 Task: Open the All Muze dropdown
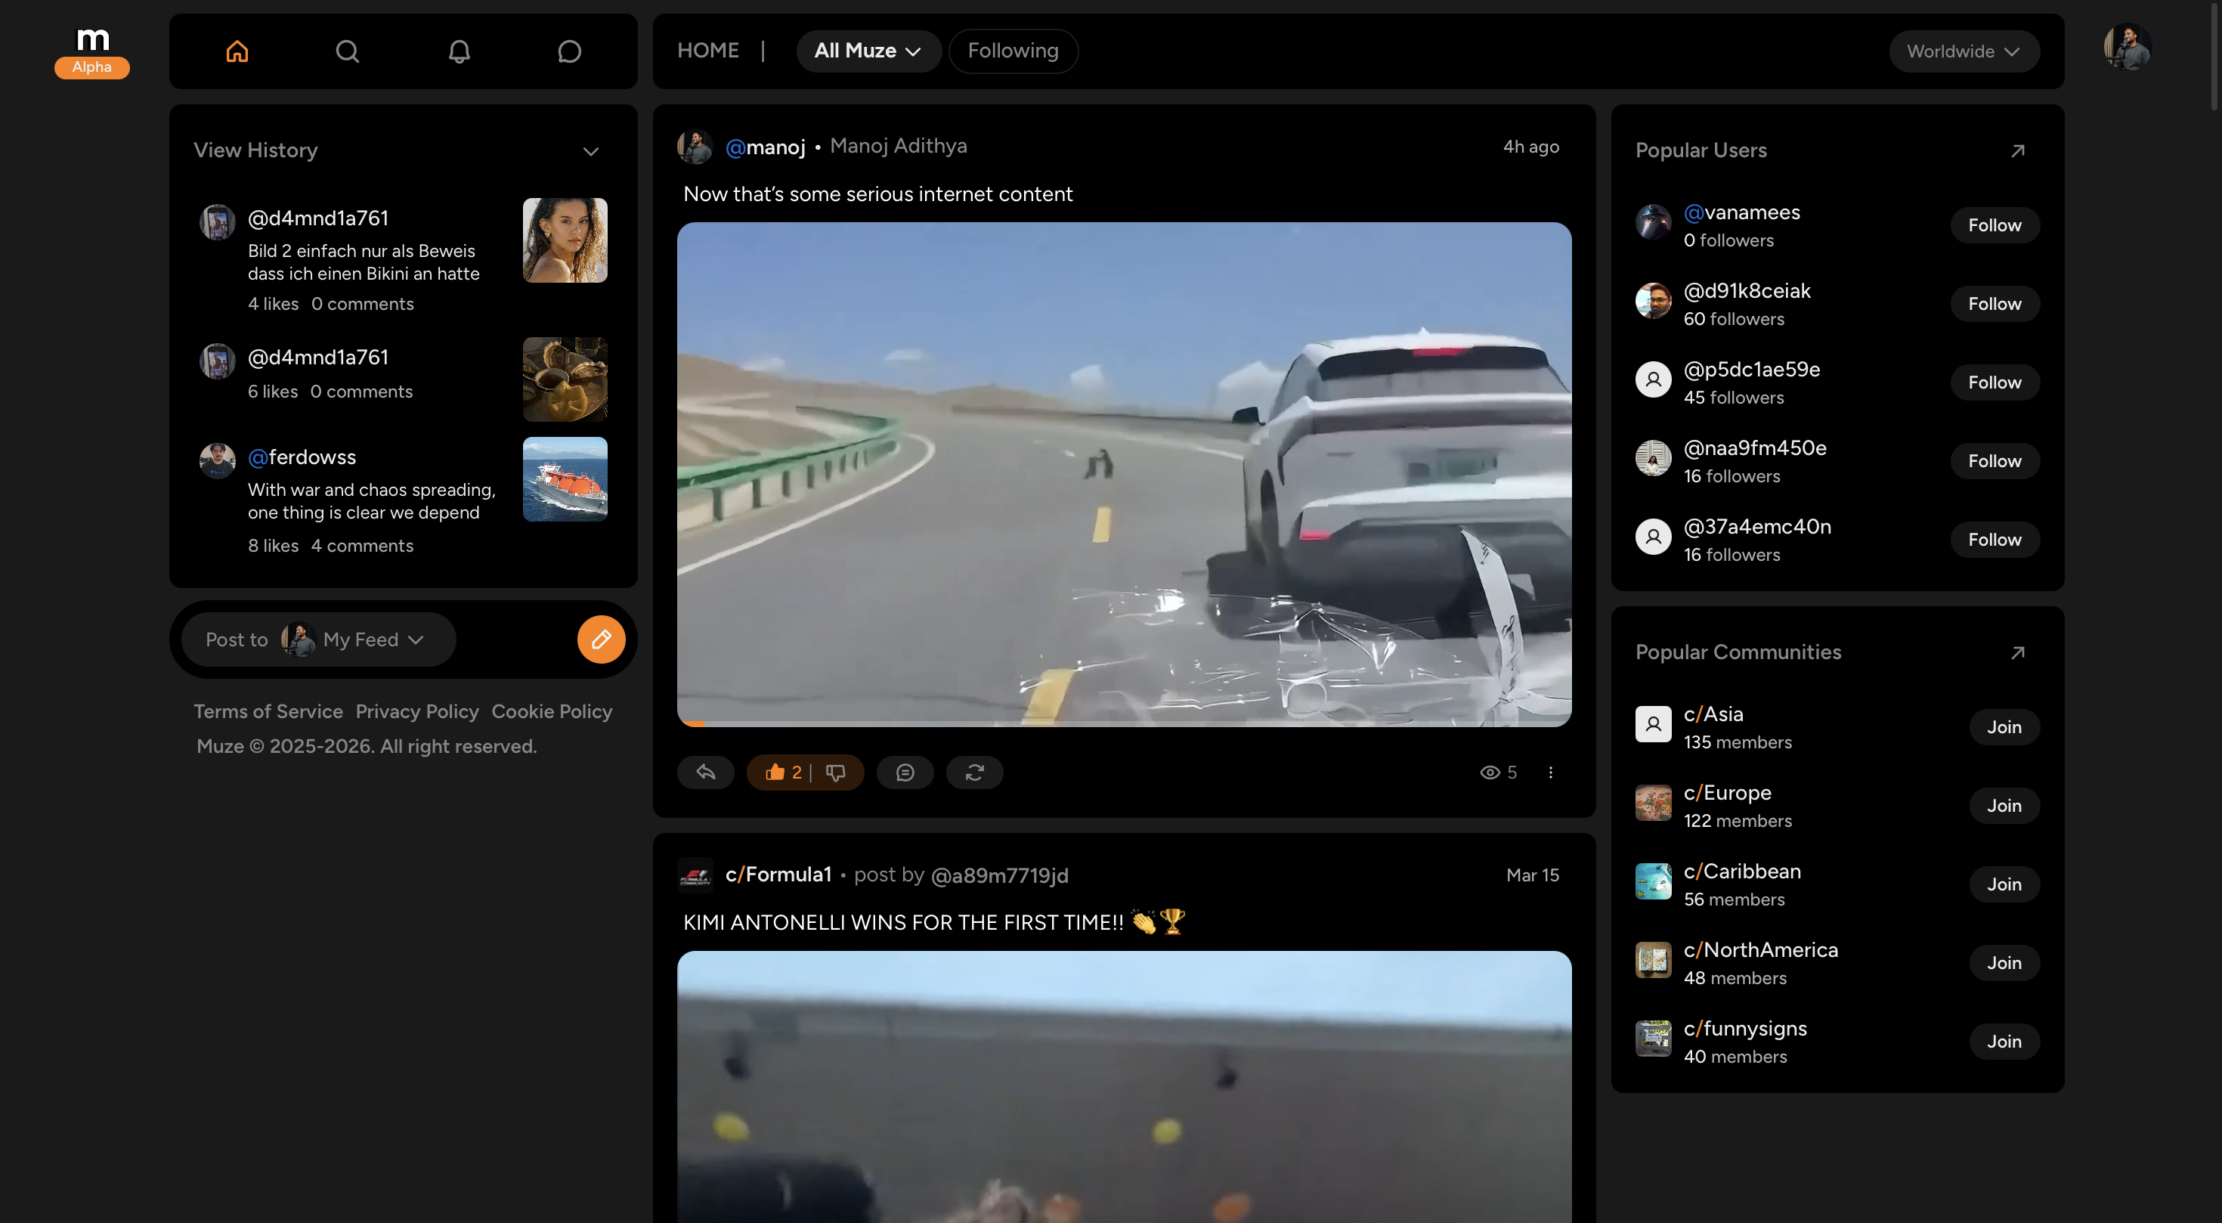click(868, 51)
